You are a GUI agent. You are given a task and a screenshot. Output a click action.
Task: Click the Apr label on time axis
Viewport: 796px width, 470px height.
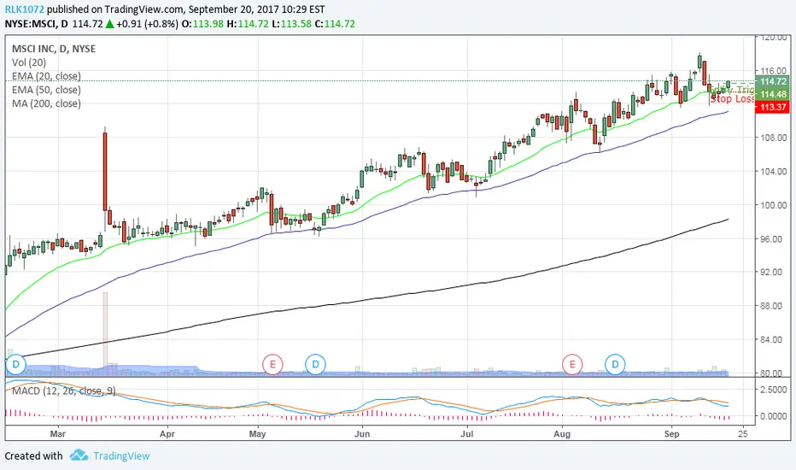click(167, 434)
